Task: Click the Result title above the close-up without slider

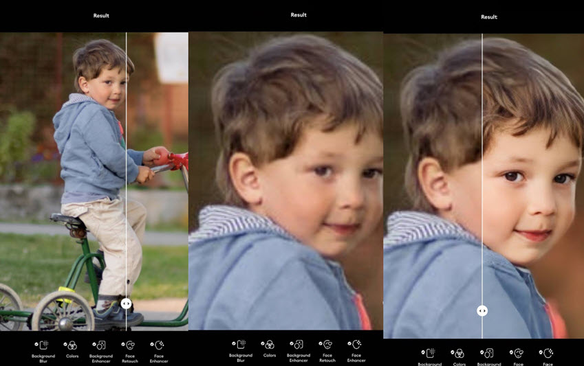Action: tap(299, 15)
